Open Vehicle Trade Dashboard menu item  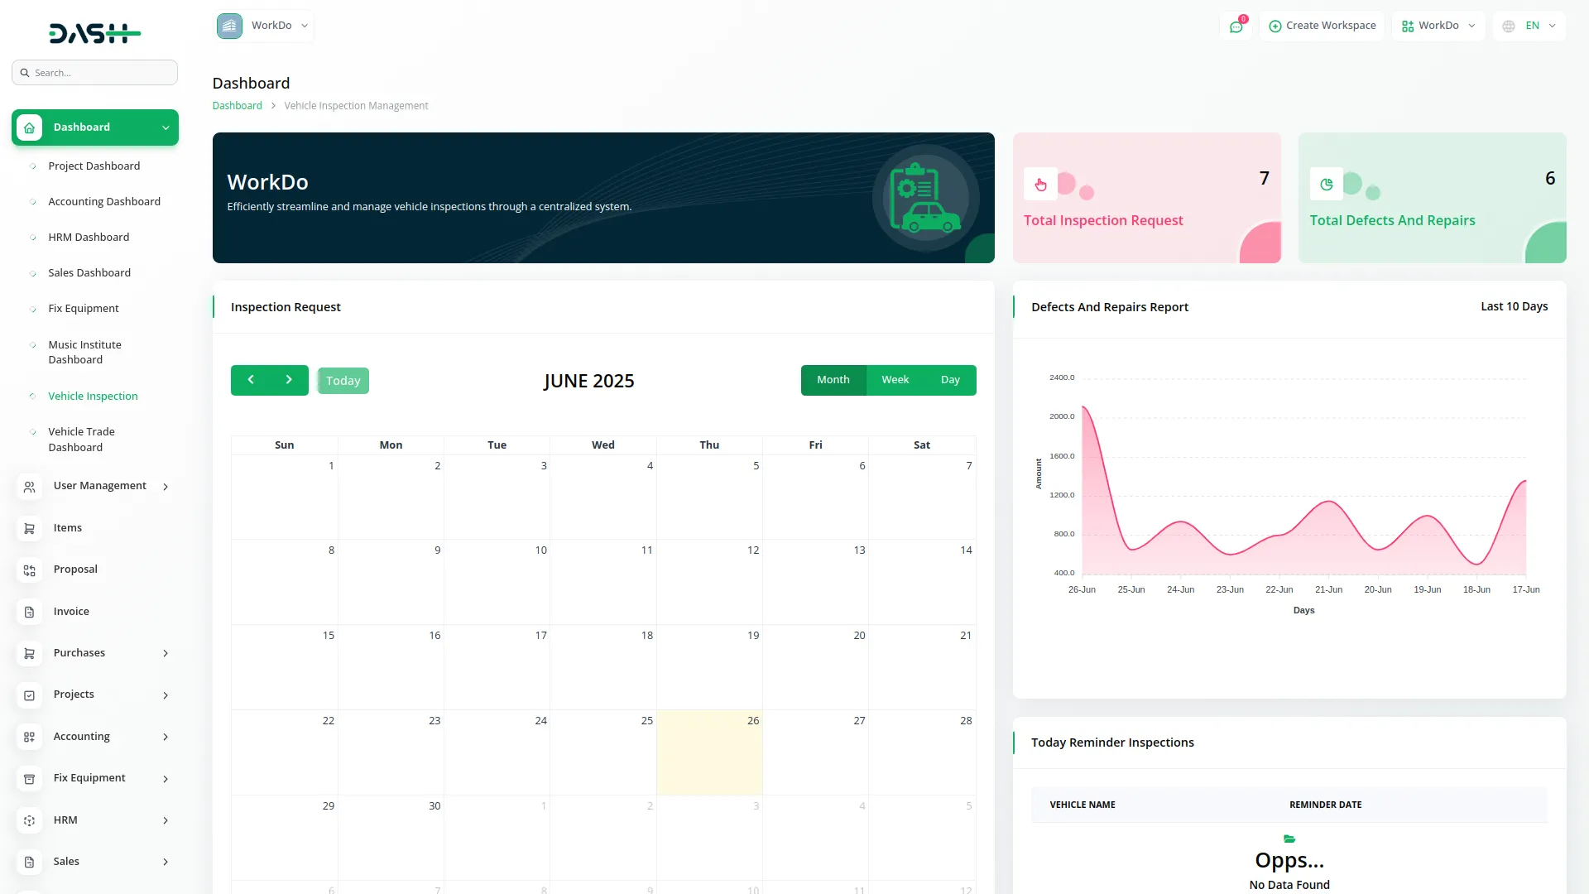[81, 440]
